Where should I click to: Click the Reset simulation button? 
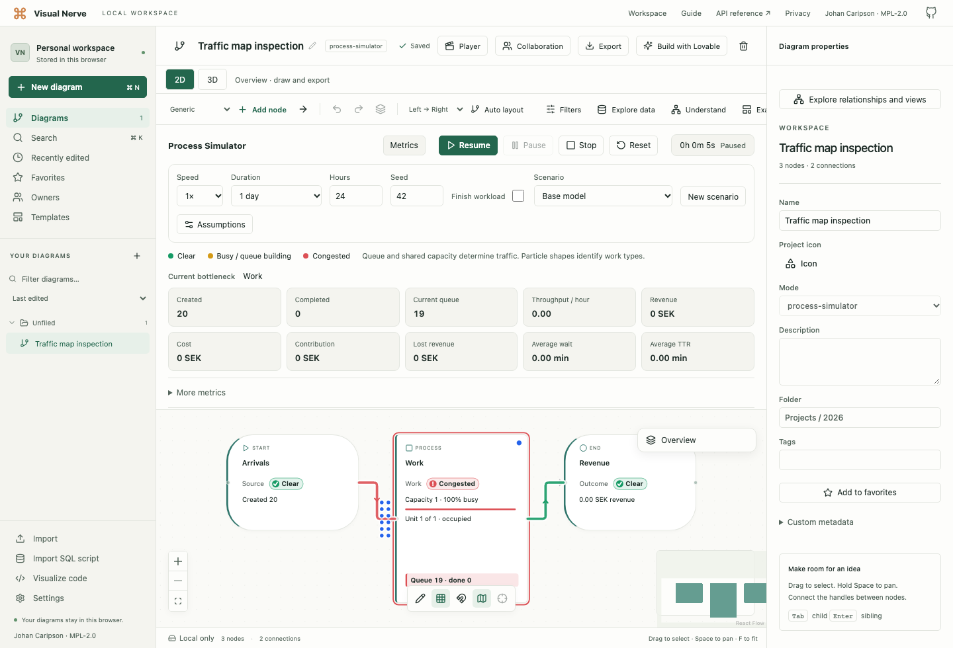[633, 145]
